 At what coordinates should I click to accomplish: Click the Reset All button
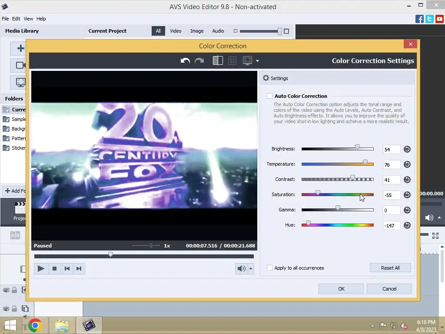coord(390,268)
